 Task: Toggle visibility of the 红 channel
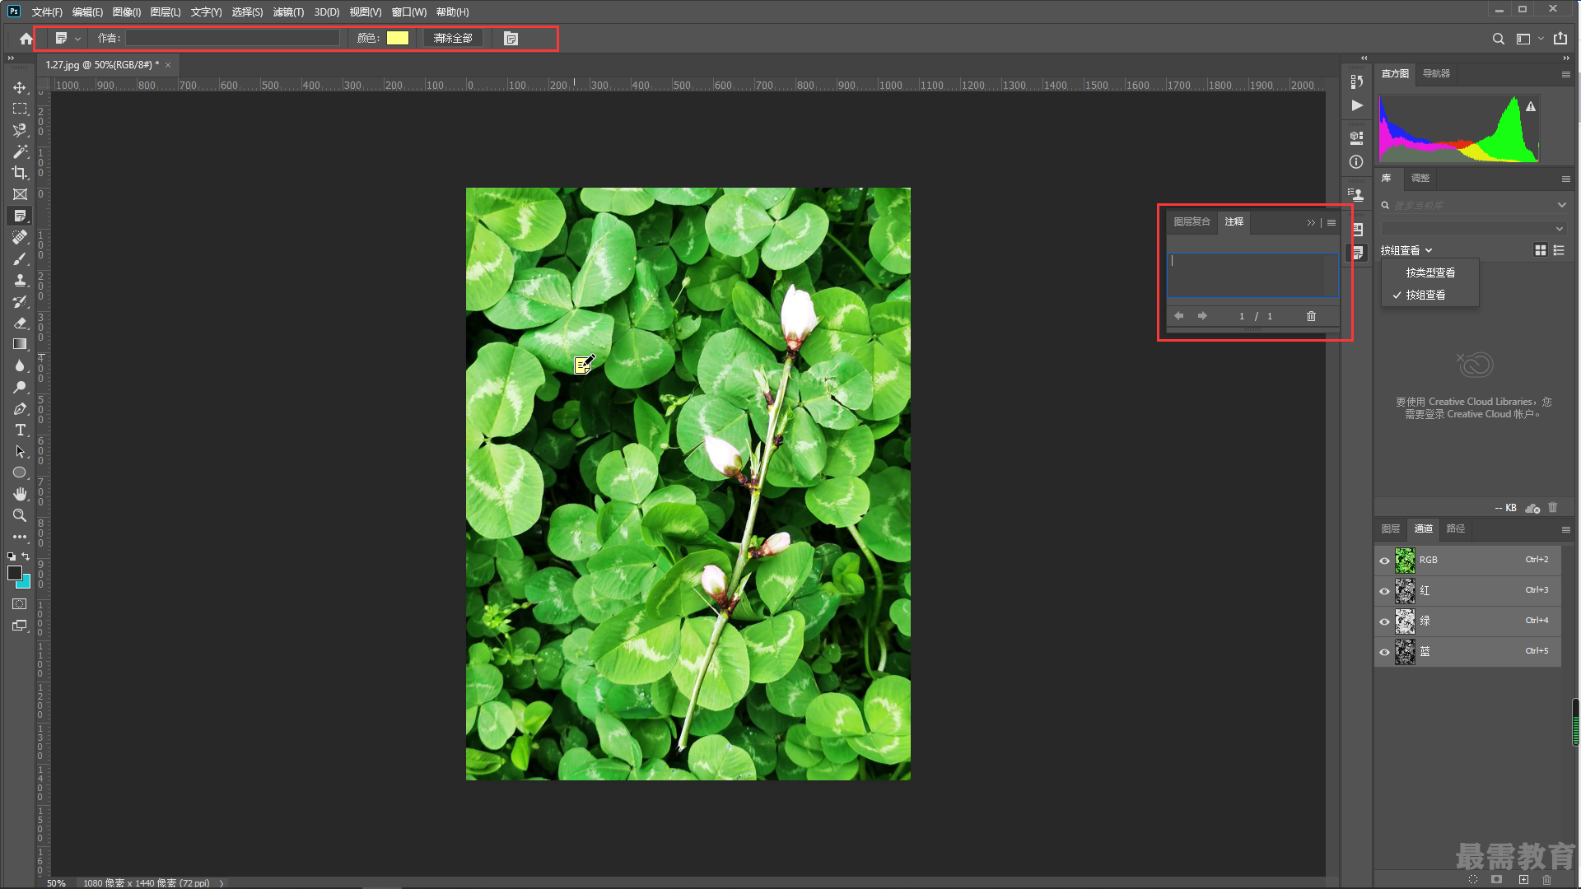click(x=1384, y=591)
